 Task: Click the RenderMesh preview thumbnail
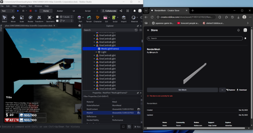pyautogui.click(x=195, y=73)
